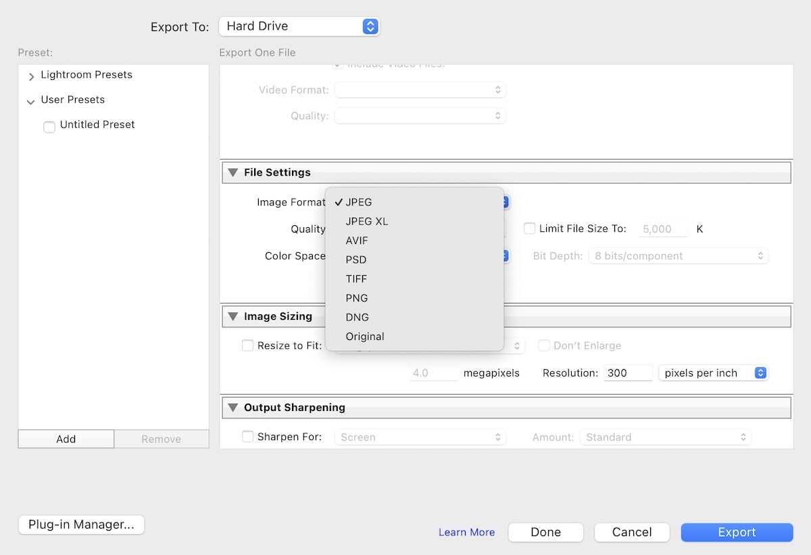Viewport: 811px width, 555px height.
Task: Select Original in the Image Format menu
Action: (365, 337)
